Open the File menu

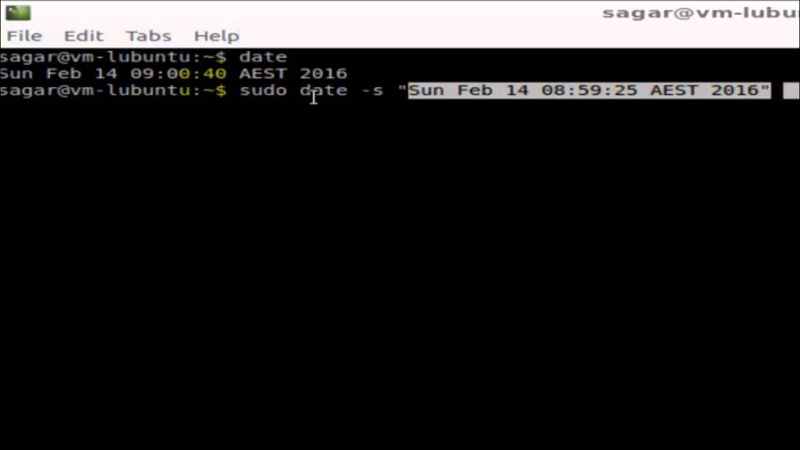tap(24, 36)
